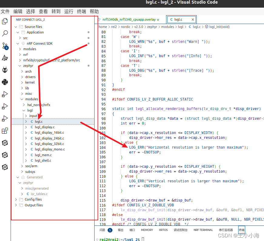Open the 调试控制台 panel tab
Screen dimensions: 264x241
(180, 230)
